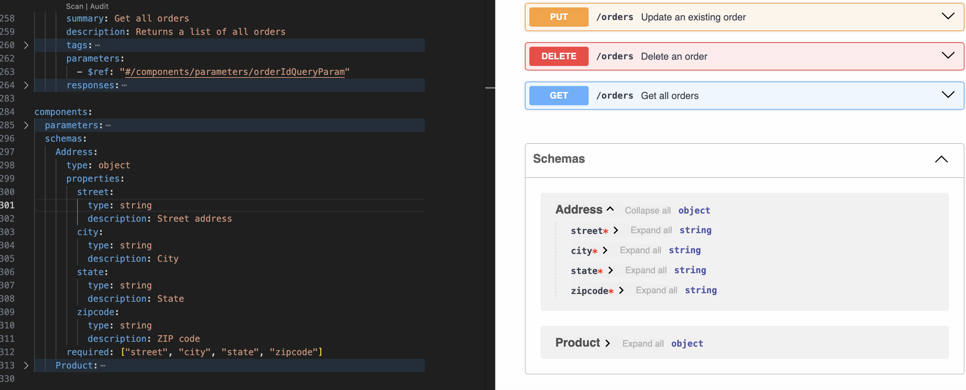Screen dimensions: 966x390
Task: Expand the state property arrow
Action: click(611, 270)
